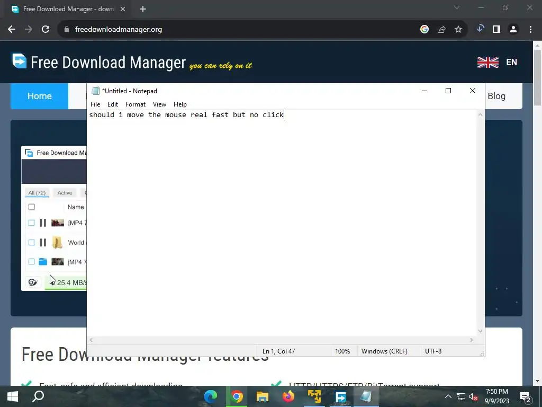Click the 100% zoom status entry

coord(342,351)
